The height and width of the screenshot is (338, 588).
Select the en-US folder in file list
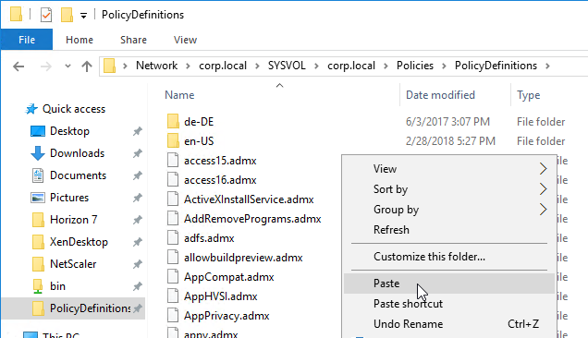[199, 141]
